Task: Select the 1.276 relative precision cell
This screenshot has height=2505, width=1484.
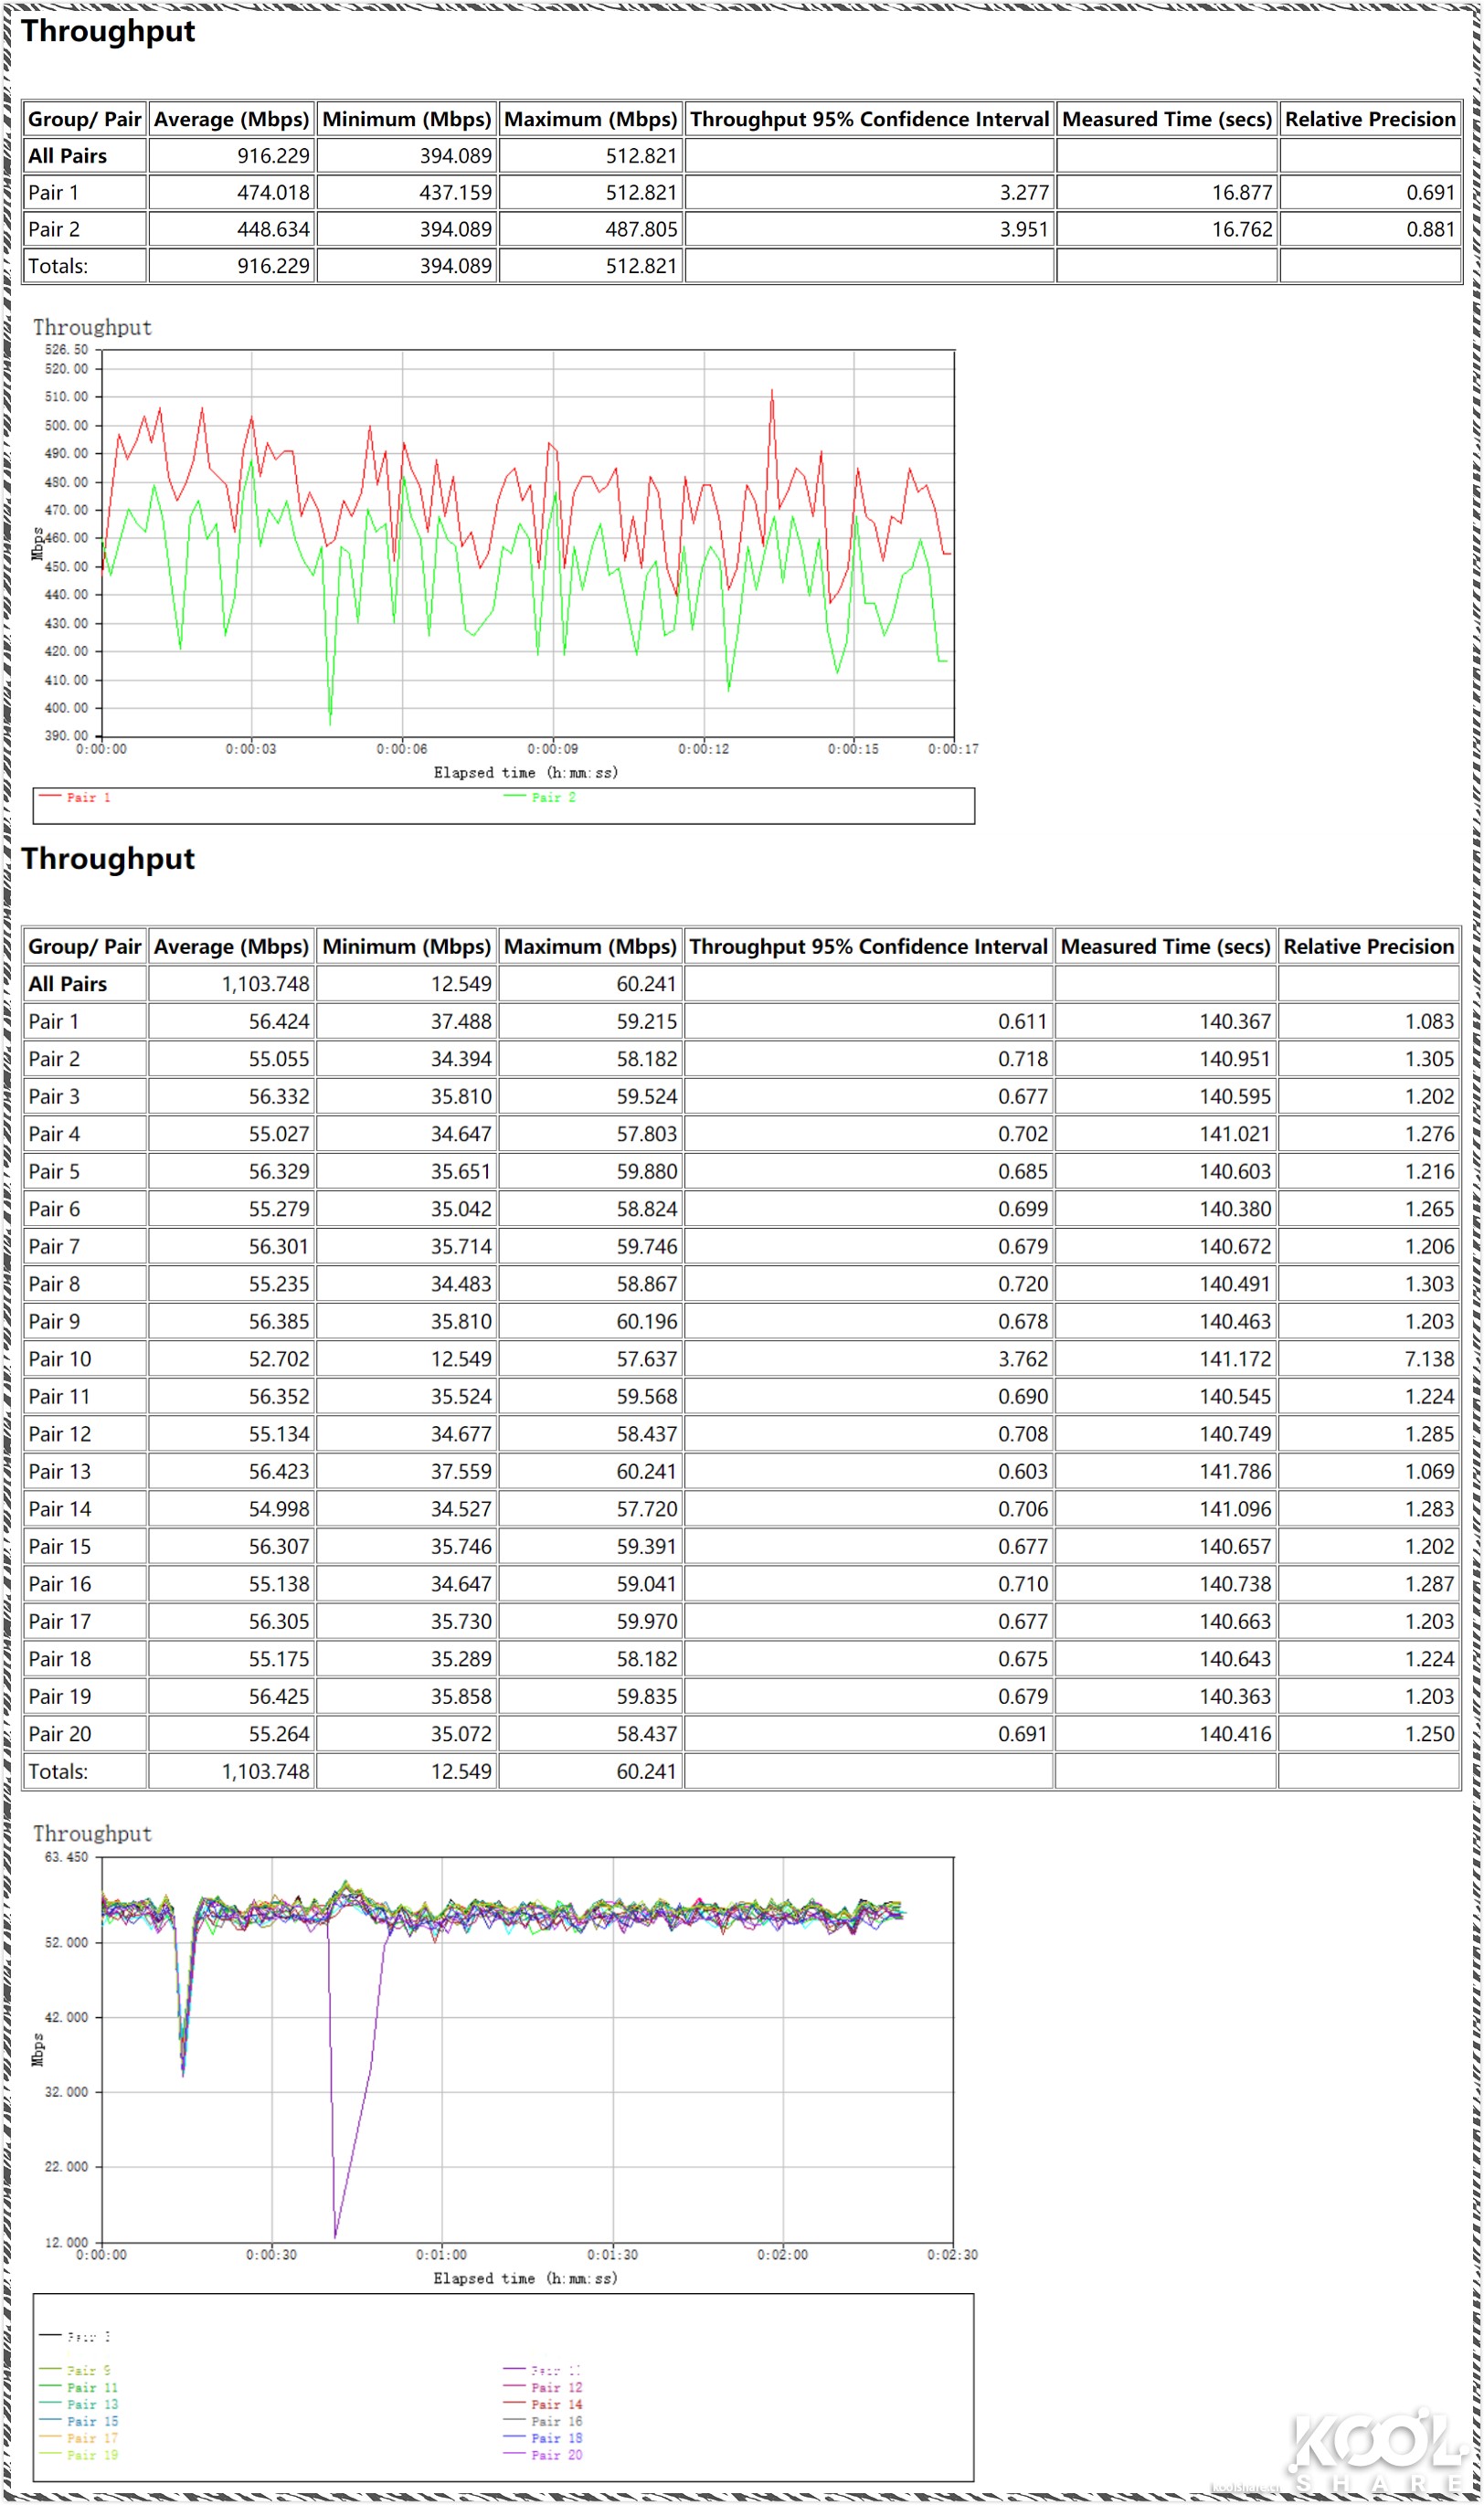Action: click(1369, 1134)
